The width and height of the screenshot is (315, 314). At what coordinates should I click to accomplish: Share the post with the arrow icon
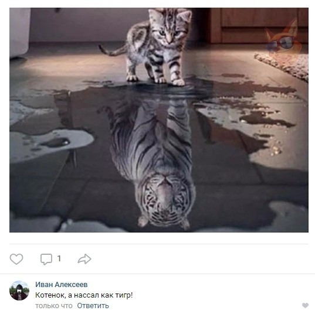(x=84, y=259)
